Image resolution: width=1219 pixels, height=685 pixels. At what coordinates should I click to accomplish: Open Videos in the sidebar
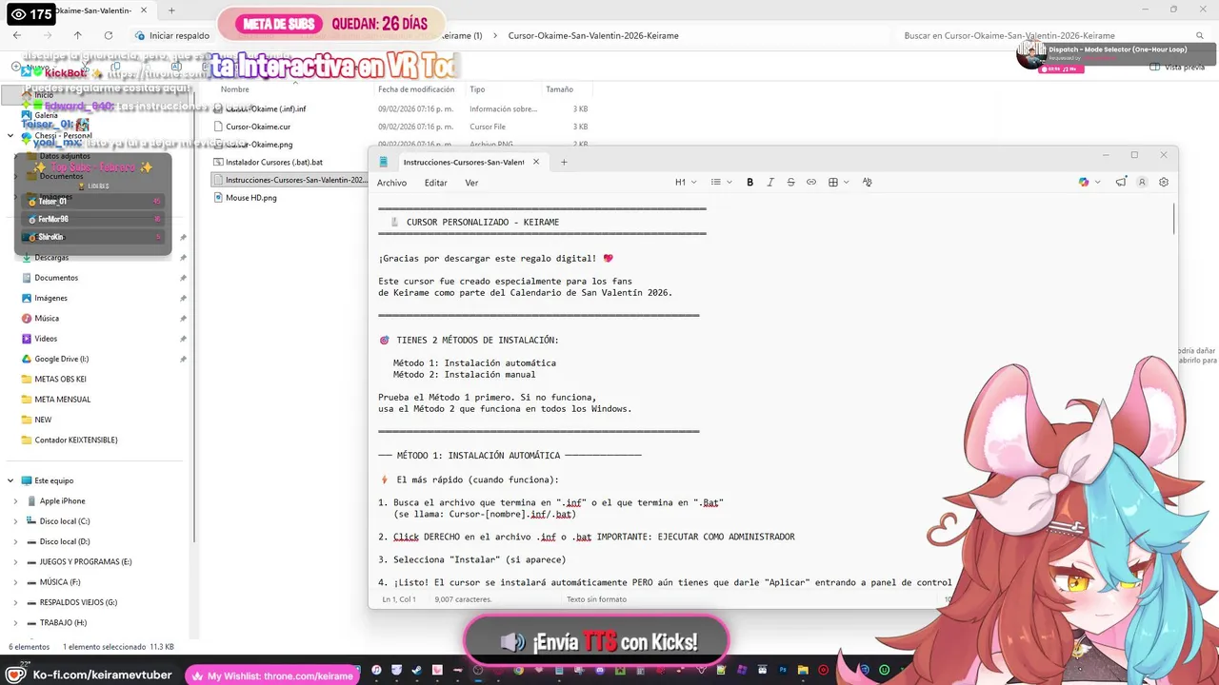[46, 339]
